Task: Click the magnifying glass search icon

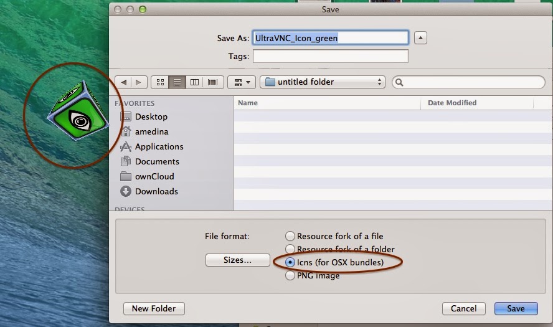Action: click(x=399, y=82)
